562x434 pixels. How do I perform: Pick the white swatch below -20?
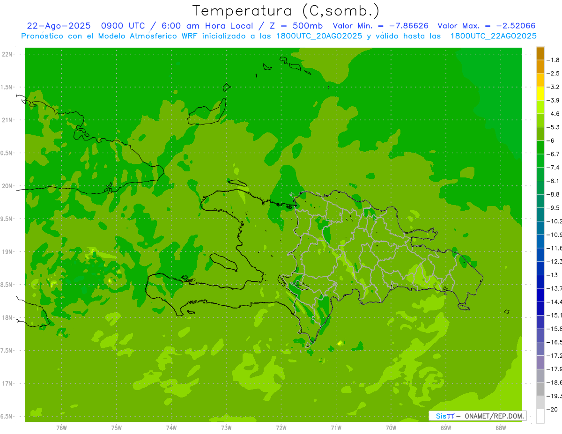[540, 416]
